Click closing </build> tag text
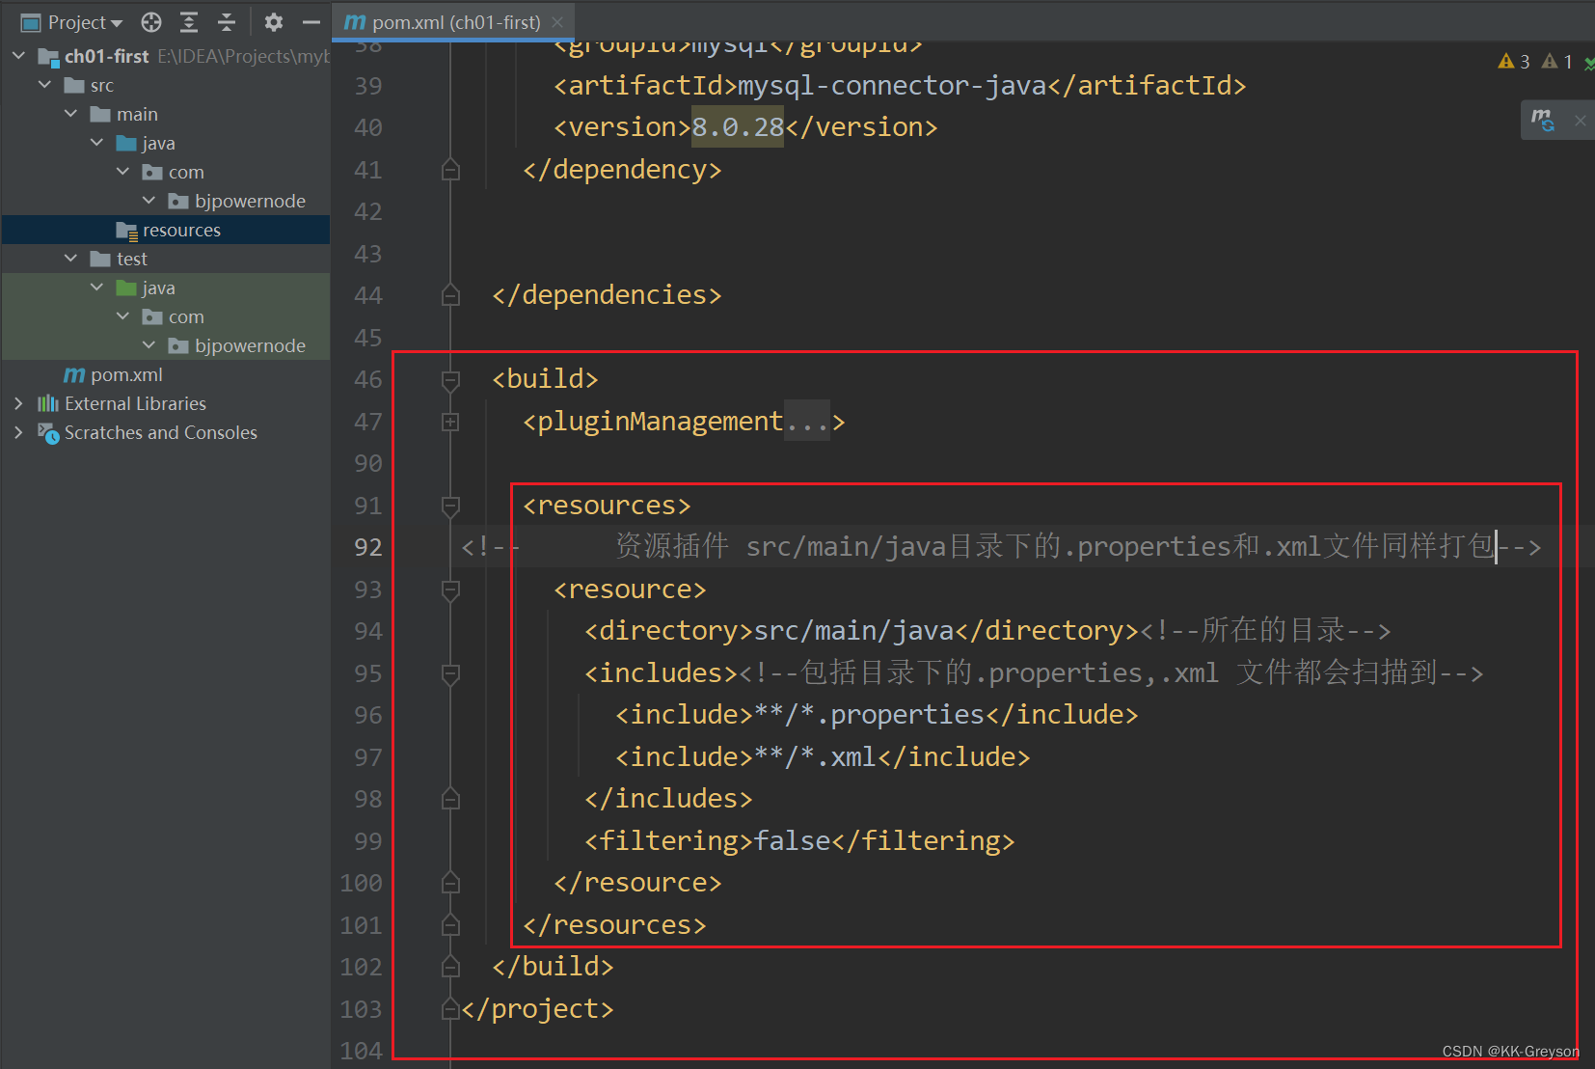Screen dimensions: 1595x1069 (x=553, y=967)
